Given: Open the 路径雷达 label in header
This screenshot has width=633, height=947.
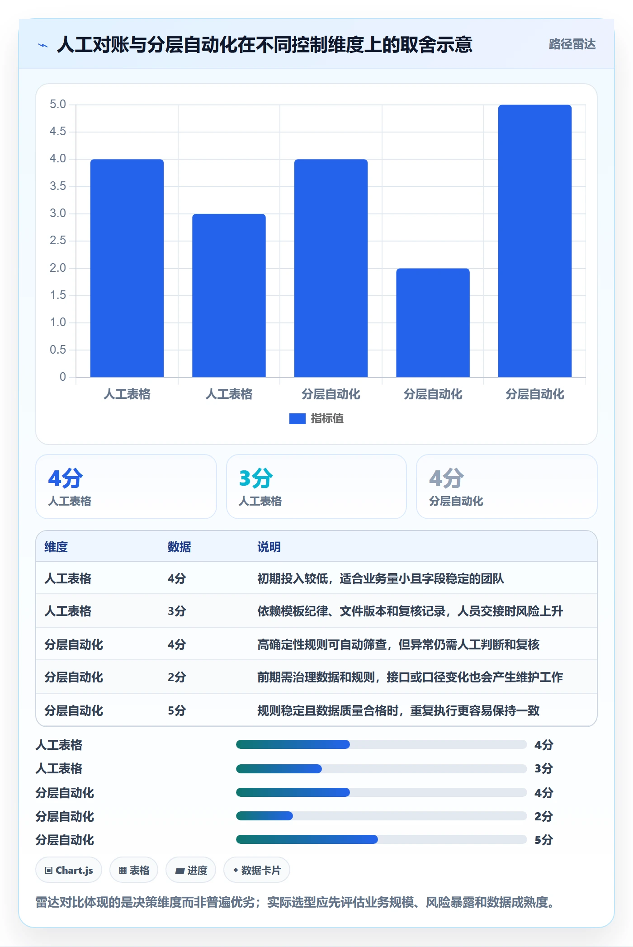Looking at the screenshot, I should (572, 44).
